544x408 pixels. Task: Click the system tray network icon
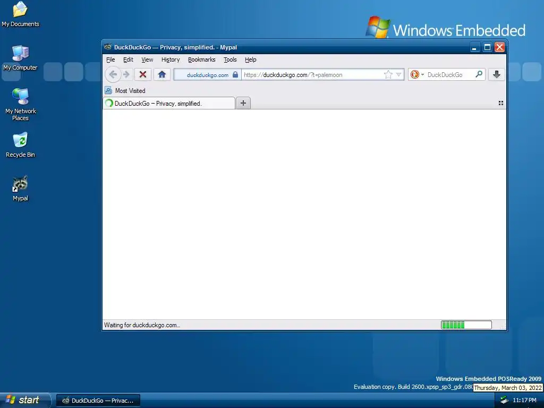pos(504,400)
